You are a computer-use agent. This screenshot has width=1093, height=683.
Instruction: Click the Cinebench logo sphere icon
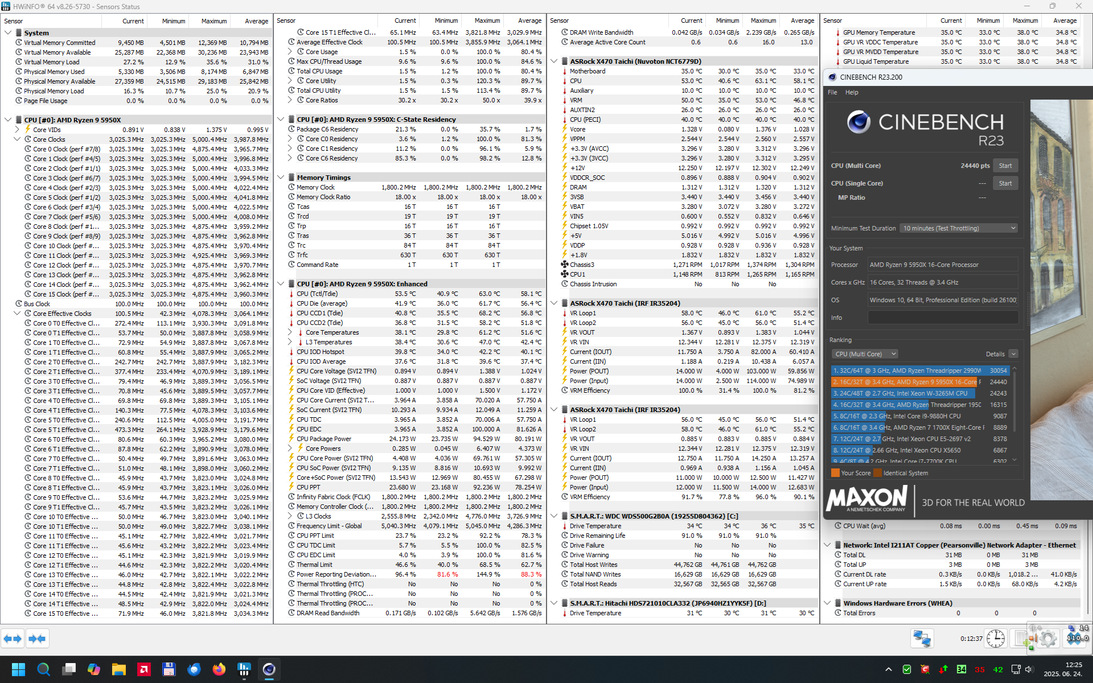point(858,122)
